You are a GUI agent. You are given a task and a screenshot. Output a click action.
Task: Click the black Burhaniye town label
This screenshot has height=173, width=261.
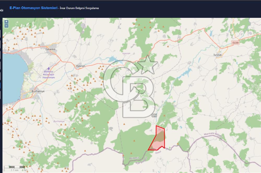point(38,91)
